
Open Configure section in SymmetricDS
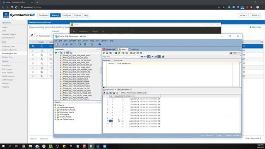67,15
